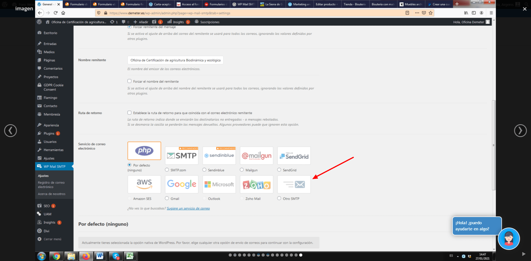This screenshot has height=261, width=531.
Task: Enable the Ruta de retorno checkbox
Action: click(129, 113)
